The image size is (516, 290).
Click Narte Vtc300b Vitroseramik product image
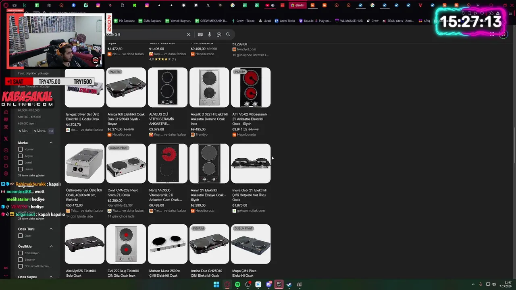click(x=168, y=164)
